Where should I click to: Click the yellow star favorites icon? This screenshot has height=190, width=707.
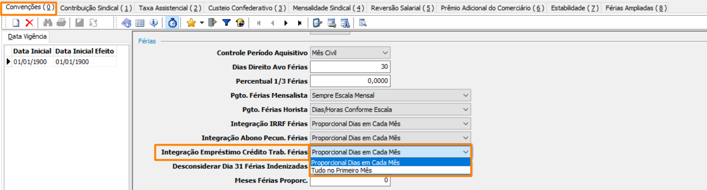191,23
